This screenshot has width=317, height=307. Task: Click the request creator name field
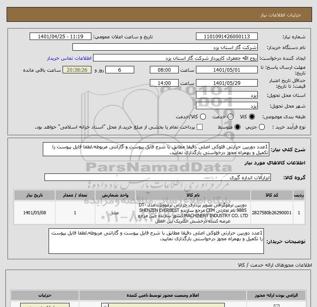pos(175,58)
